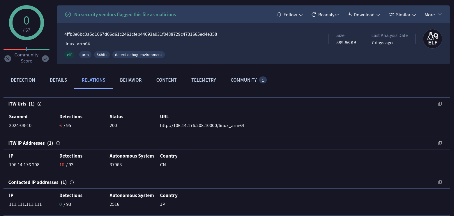Click the 0/67 detection score circle
Image resolution: width=454 pixels, height=216 pixels.
(27, 23)
